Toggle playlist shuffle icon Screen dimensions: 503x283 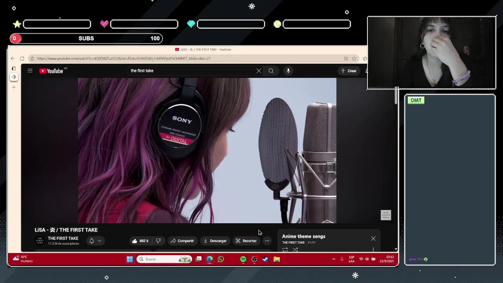[295, 250]
